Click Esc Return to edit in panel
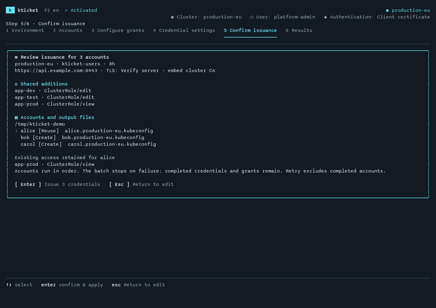 141,184
